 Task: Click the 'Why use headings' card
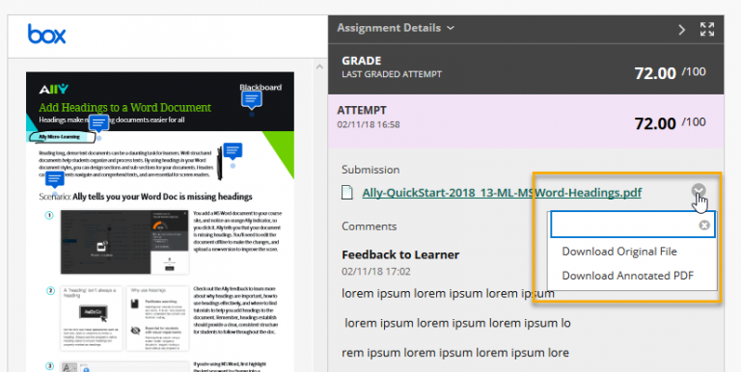pyautogui.click(x=158, y=318)
